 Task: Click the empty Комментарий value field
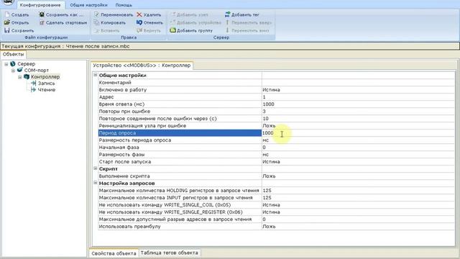click(x=358, y=83)
